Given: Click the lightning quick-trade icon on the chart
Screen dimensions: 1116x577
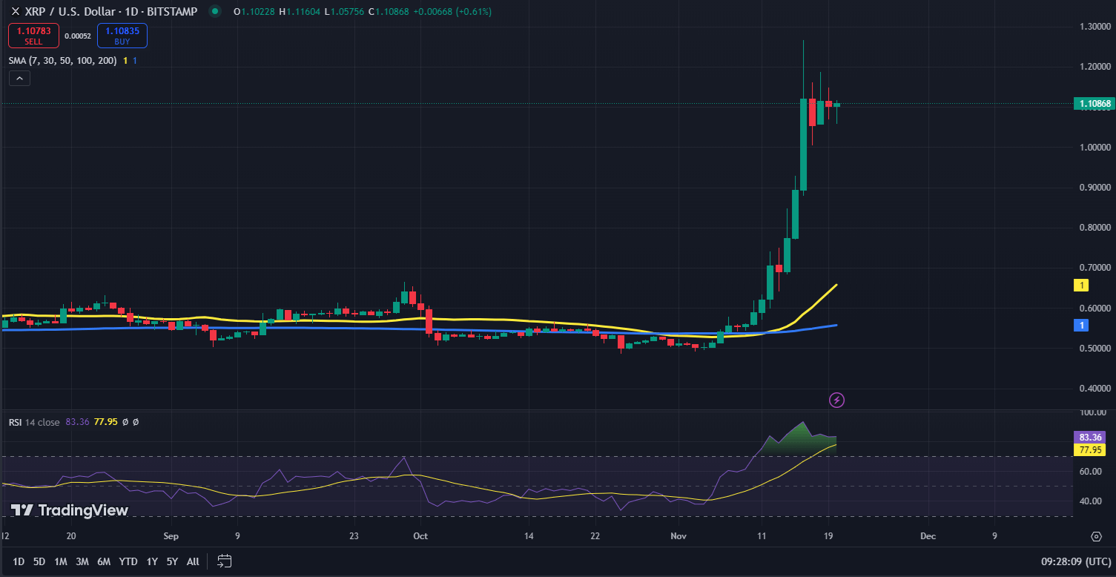Looking at the screenshot, I should point(836,400).
